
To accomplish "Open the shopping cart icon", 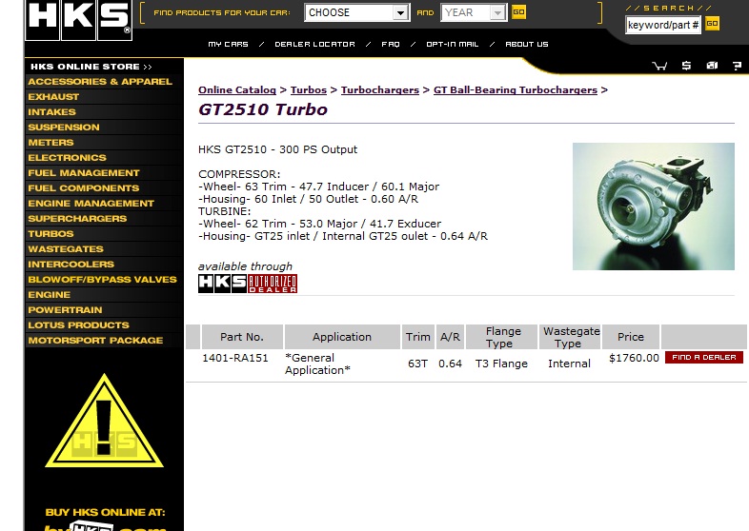I will (659, 66).
